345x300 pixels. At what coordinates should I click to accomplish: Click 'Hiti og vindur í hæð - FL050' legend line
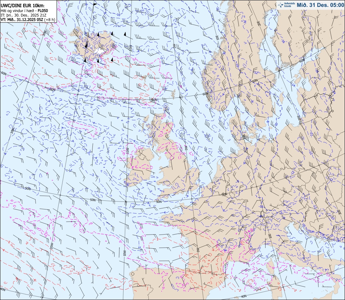[x=24, y=11]
